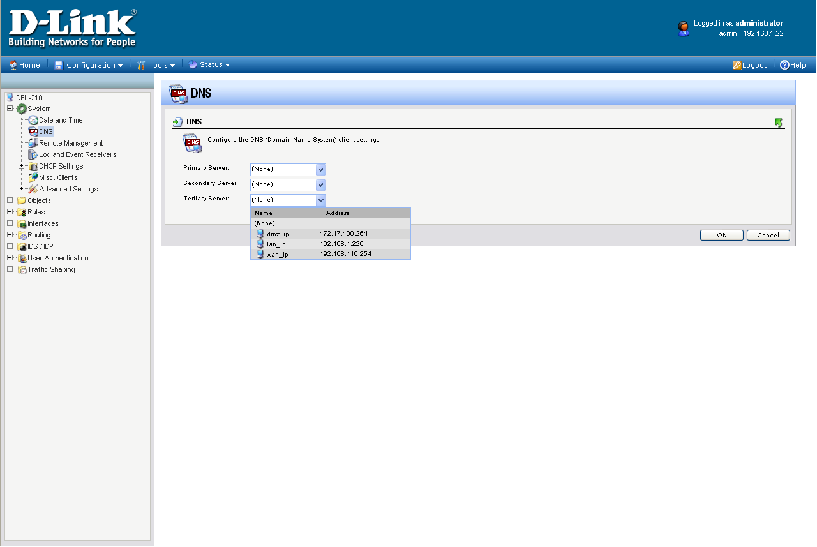Click the 'Primary Server:' label
The height and width of the screenshot is (547, 817).
pos(206,168)
